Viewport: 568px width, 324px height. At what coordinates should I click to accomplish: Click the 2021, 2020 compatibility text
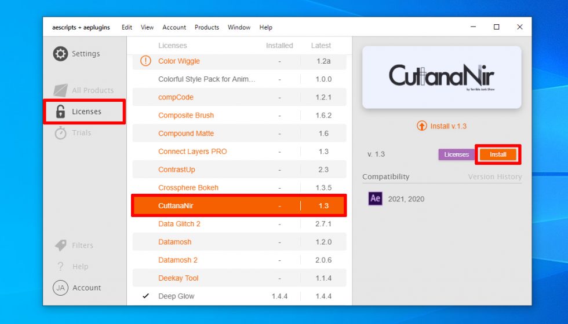point(406,199)
